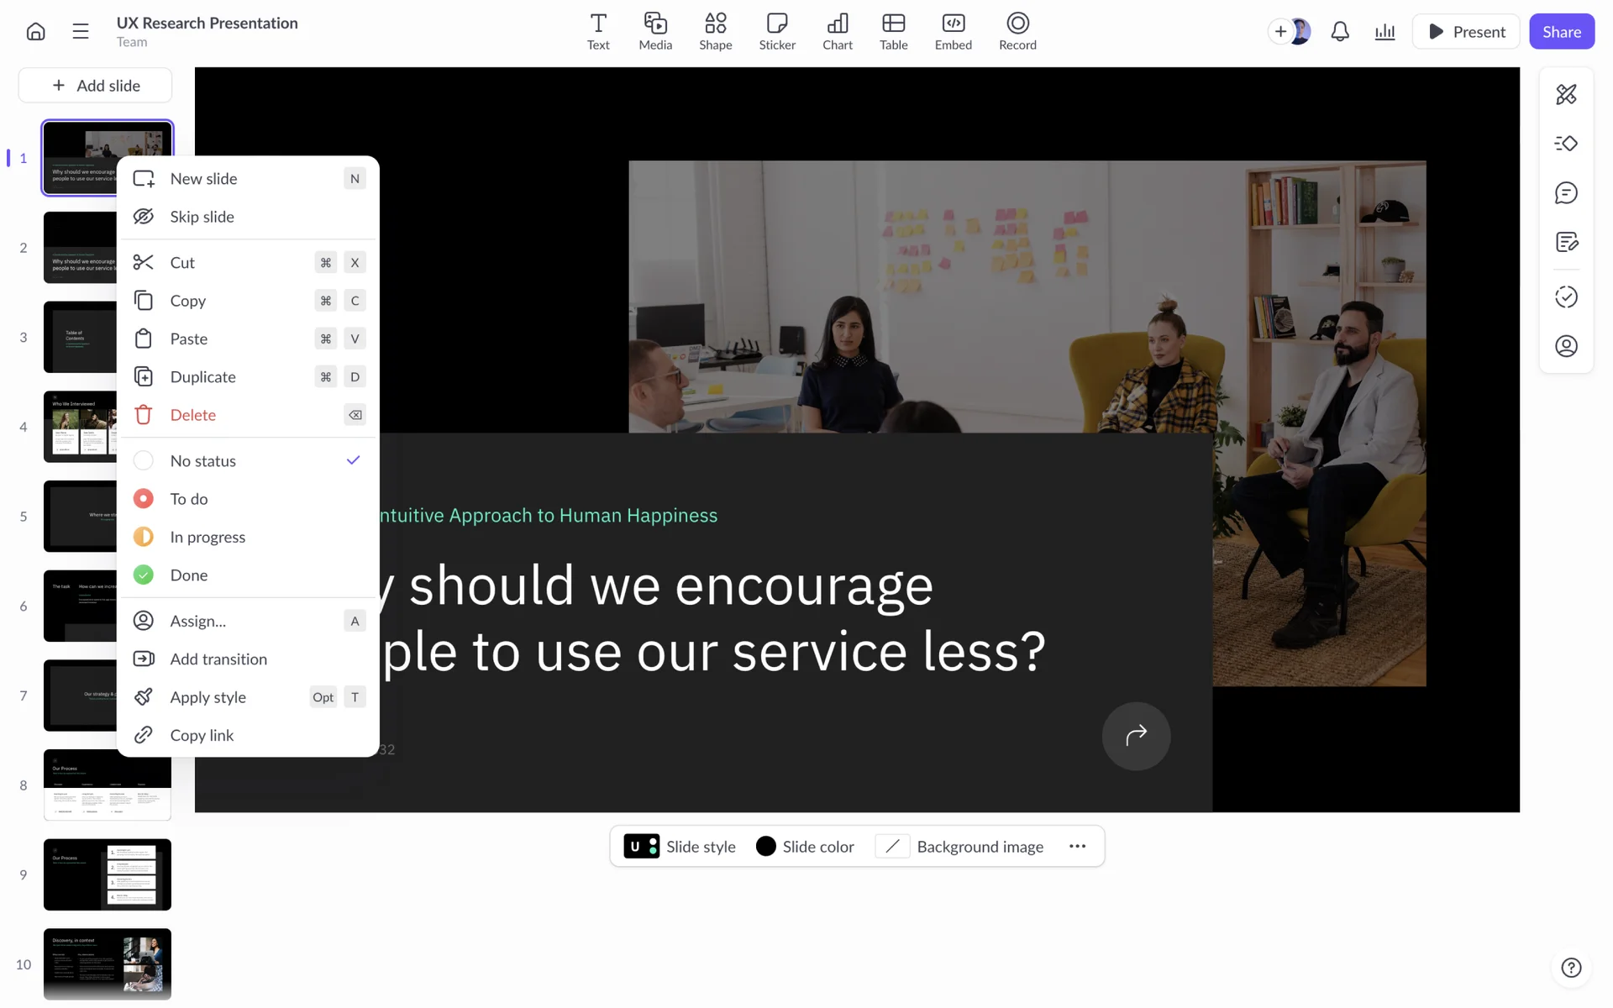Image resolution: width=1613 pixels, height=1008 pixels.
Task: Set slide status to To do
Action: [189, 499]
